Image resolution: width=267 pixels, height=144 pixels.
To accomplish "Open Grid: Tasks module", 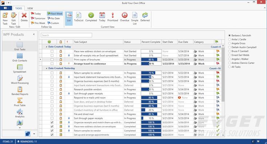I will point(20,46).
